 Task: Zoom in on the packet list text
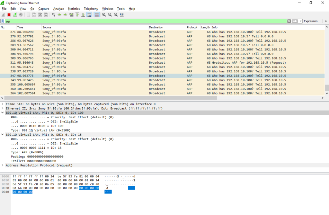(x=104, y=14)
